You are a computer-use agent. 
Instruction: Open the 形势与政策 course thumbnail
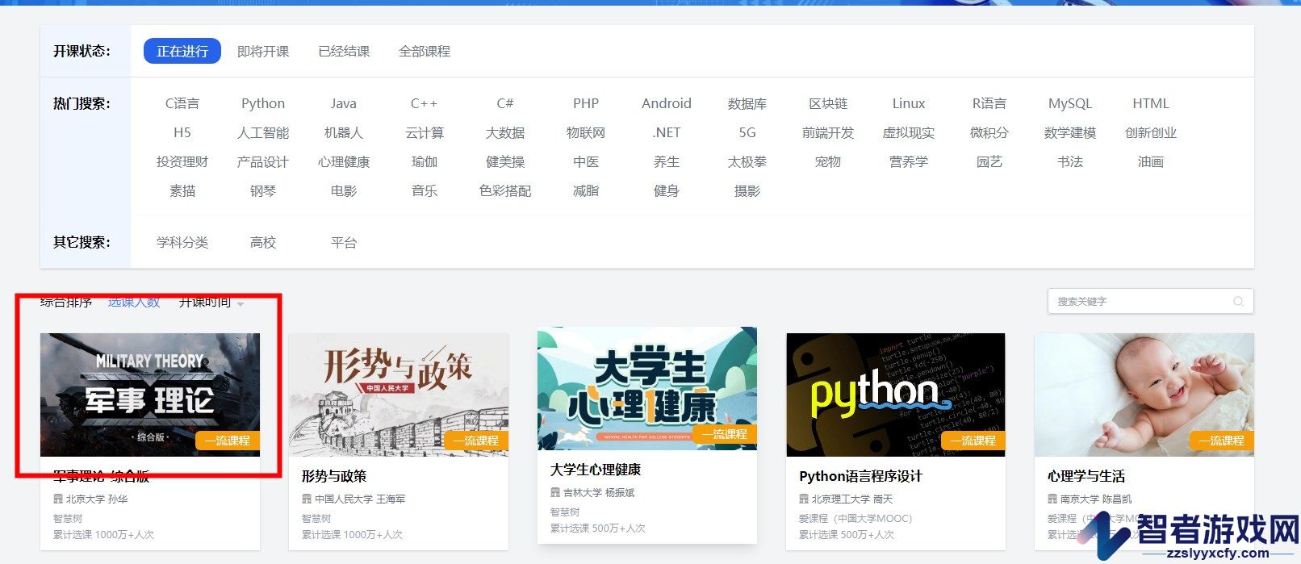click(x=399, y=395)
